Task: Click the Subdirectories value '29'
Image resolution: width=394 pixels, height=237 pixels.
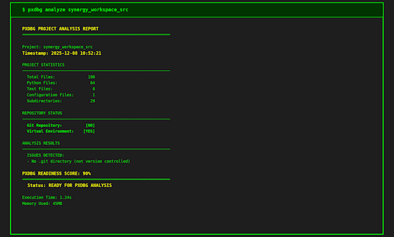Action: click(93, 101)
